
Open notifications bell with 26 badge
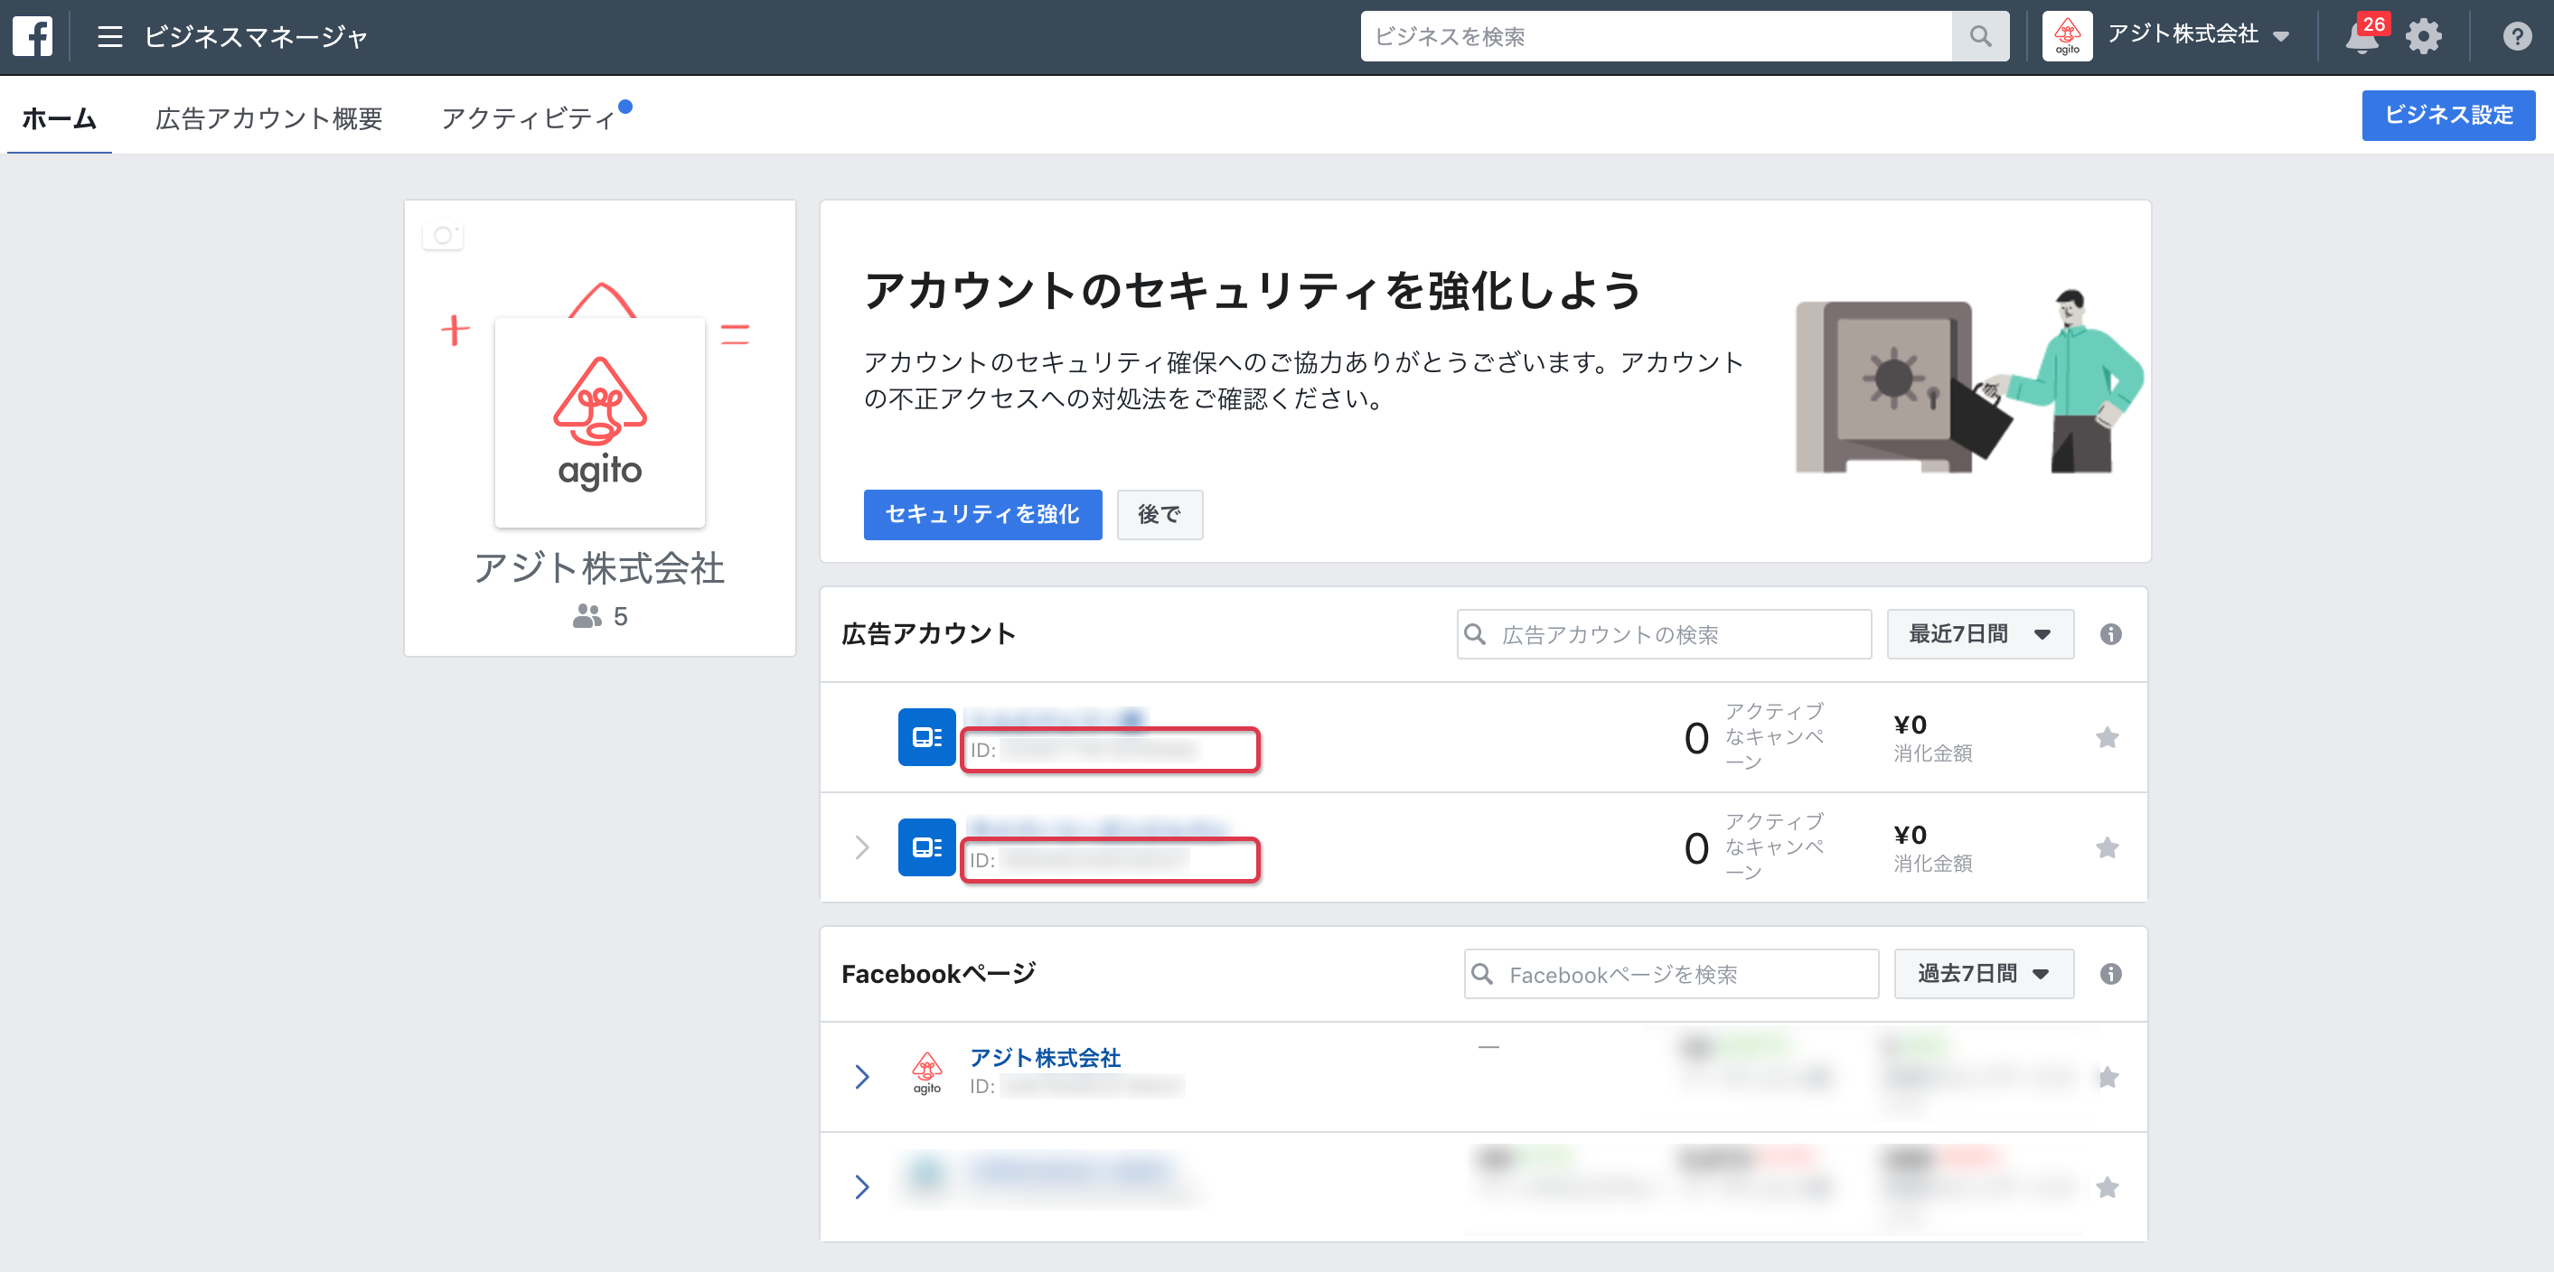point(2362,37)
